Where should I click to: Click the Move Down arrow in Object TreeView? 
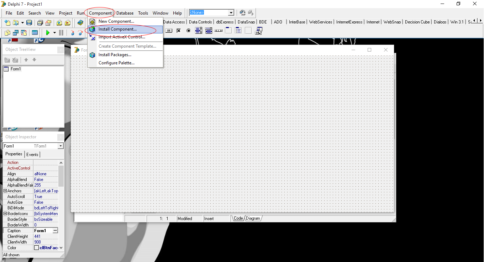(34, 60)
